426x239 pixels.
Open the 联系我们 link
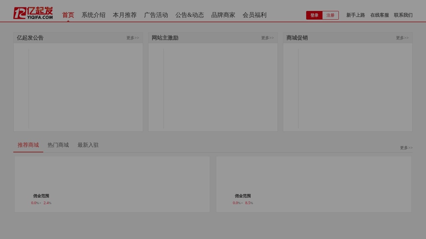click(x=403, y=15)
